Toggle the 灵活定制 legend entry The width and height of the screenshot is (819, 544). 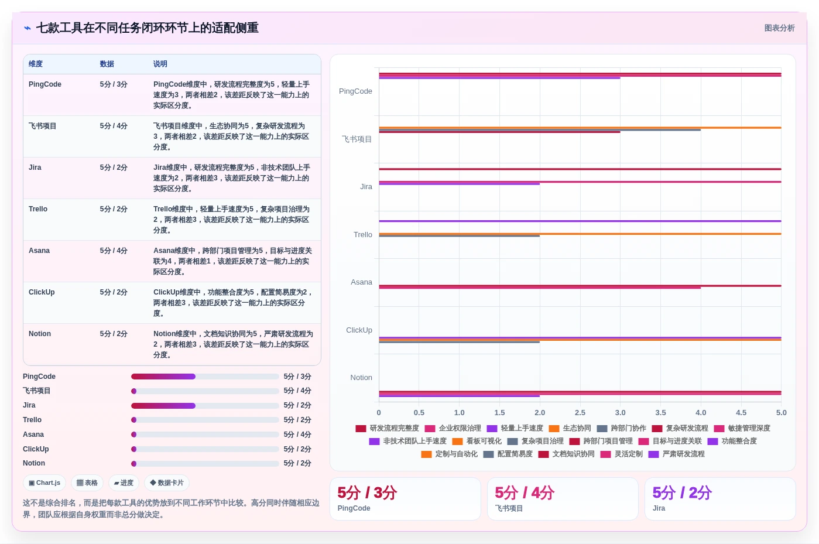pyautogui.click(x=621, y=454)
